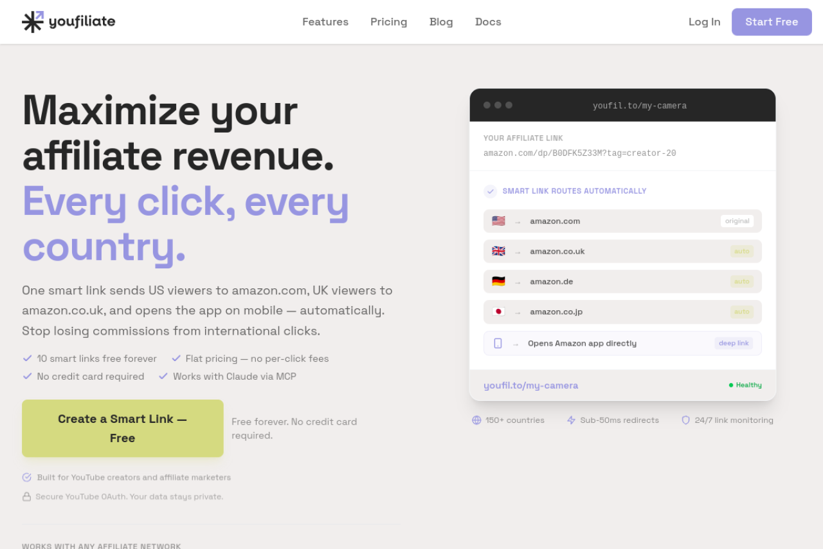
Task: Click the lightning bolt icon by Sub-50ms redirects
Action: click(571, 420)
